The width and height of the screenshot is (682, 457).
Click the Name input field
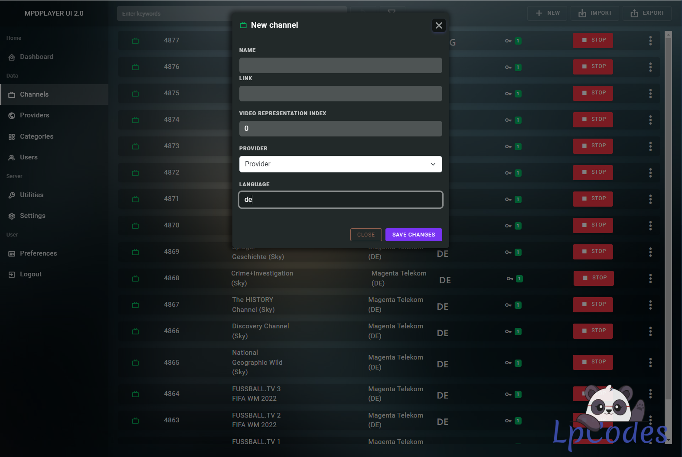340,65
